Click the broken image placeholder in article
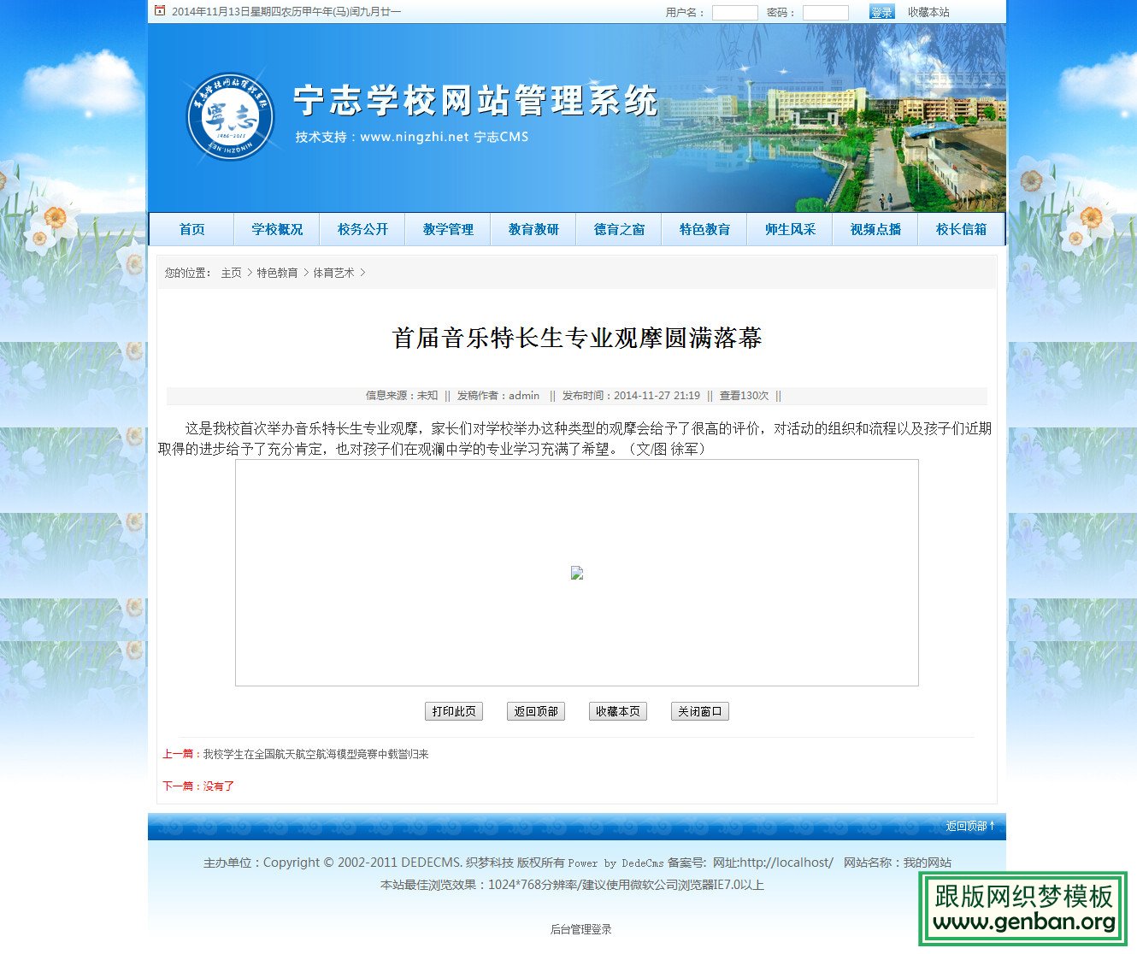Viewport: 1137px width, 954px height. pyautogui.click(x=577, y=573)
